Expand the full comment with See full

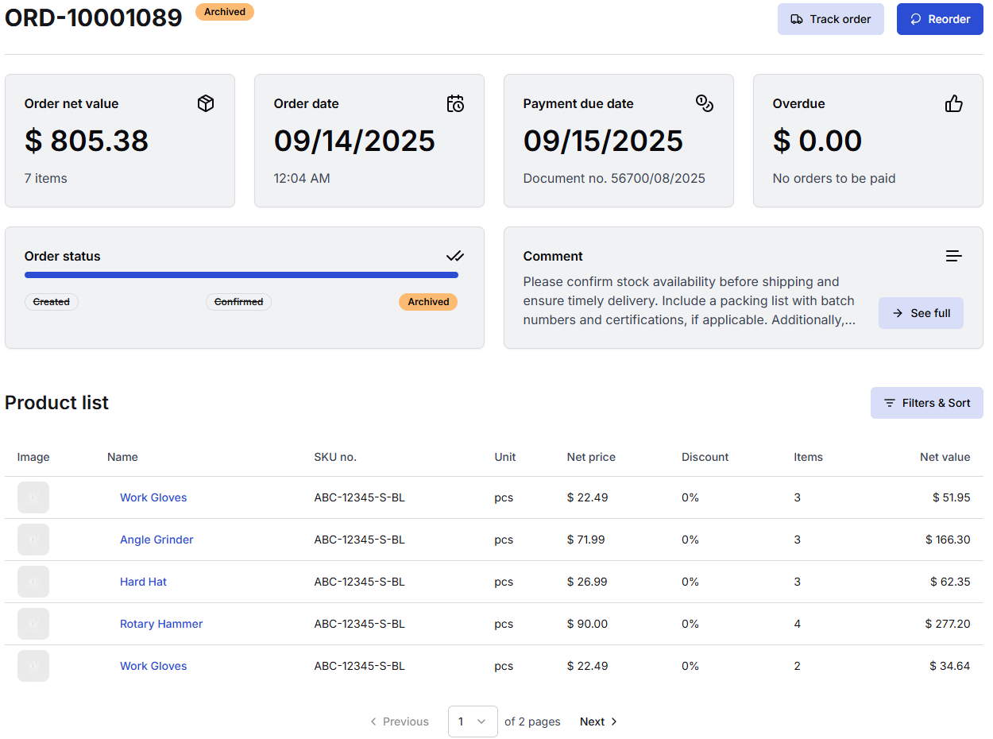[x=921, y=313]
